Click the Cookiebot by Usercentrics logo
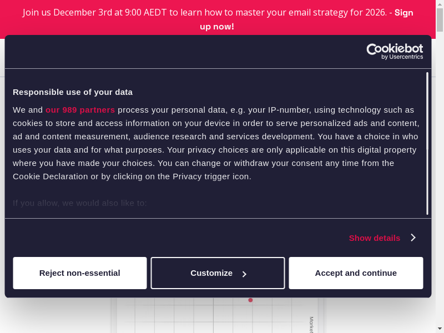 (x=395, y=51)
